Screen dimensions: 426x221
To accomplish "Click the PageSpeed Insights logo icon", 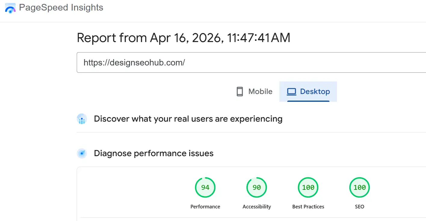I will [x=10, y=8].
